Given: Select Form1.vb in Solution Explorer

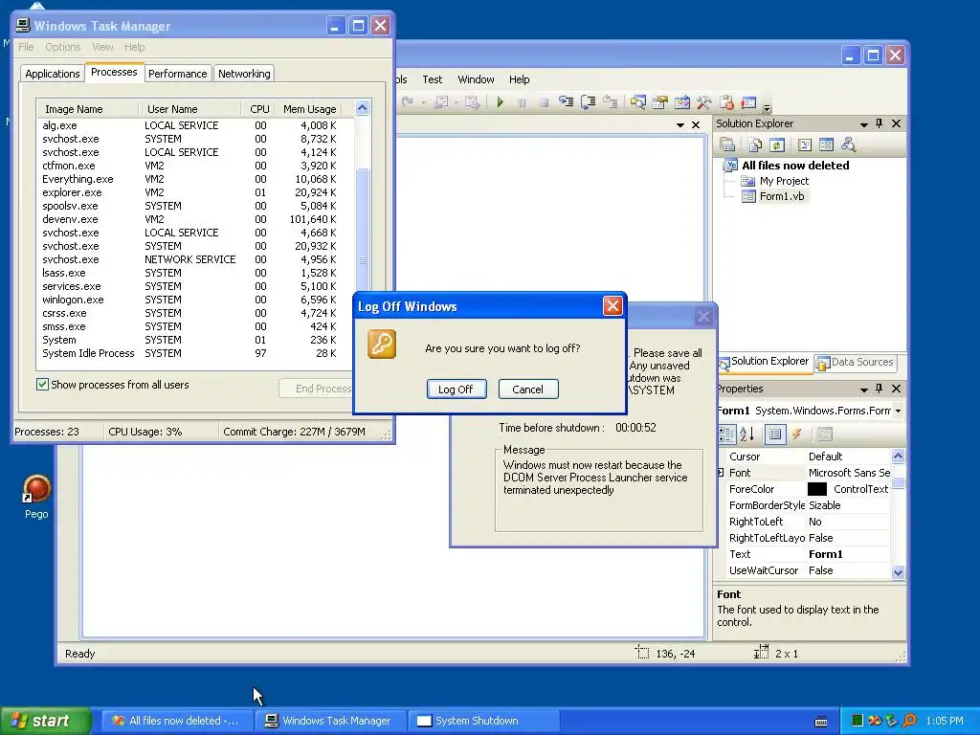Looking at the screenshot, I should tap(781, 196).
